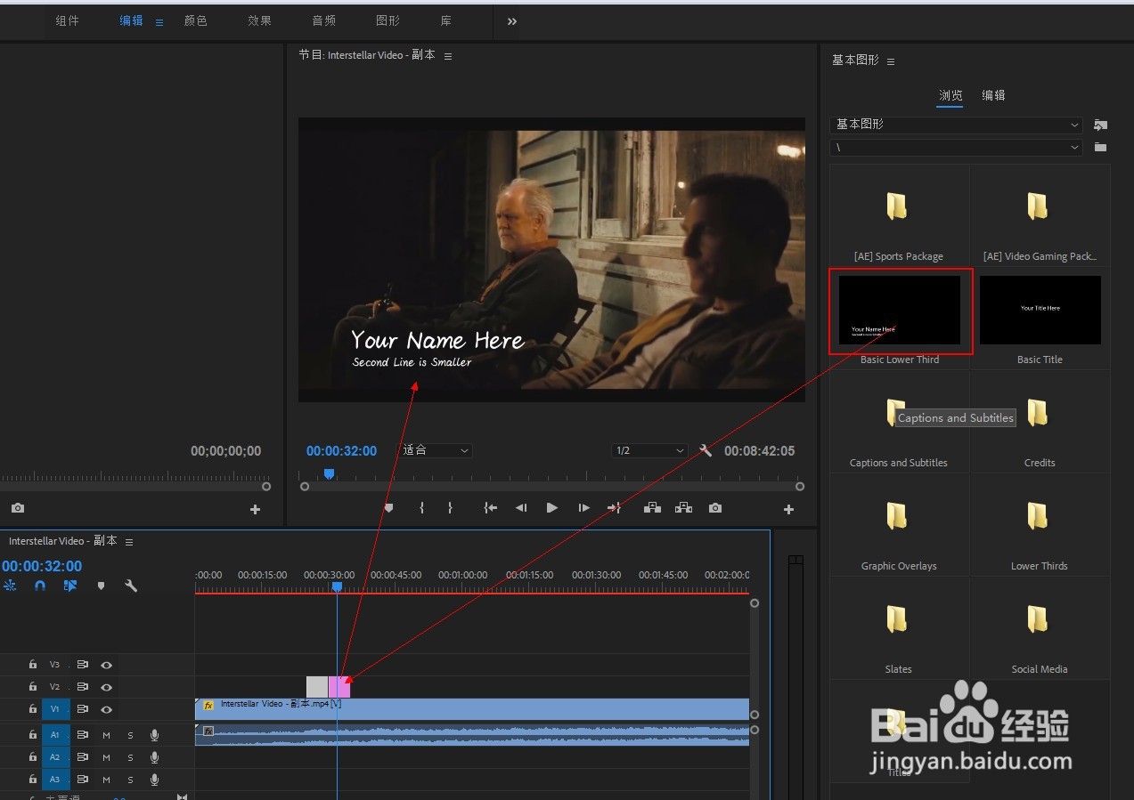This screenshot has width=1134, height=800.
Task: Open the 基本图形 library dropdown
Action: click(956, 125)
